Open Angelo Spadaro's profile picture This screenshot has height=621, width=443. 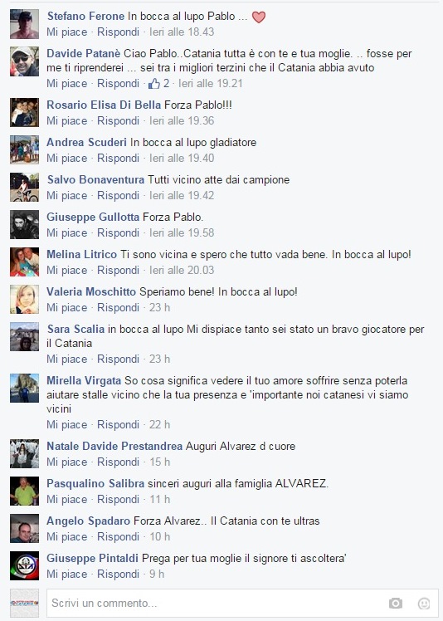pos(24,528)
